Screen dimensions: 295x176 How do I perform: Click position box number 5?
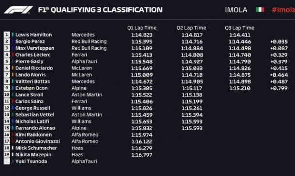coord(7,61)
